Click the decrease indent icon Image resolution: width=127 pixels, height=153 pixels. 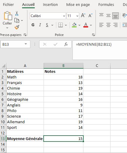tap(125, 25)
